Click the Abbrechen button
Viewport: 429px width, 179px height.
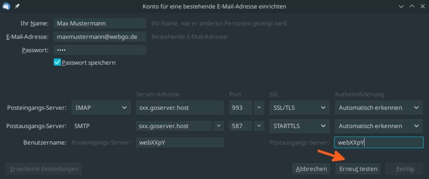[x=311, y=169]
